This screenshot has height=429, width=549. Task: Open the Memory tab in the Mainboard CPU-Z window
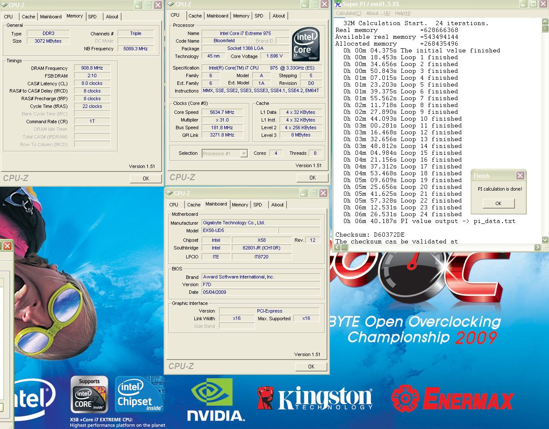point(240,205)
